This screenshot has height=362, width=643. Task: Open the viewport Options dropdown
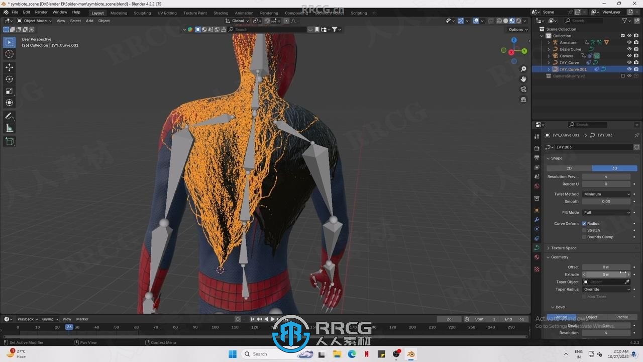(518, 29)
